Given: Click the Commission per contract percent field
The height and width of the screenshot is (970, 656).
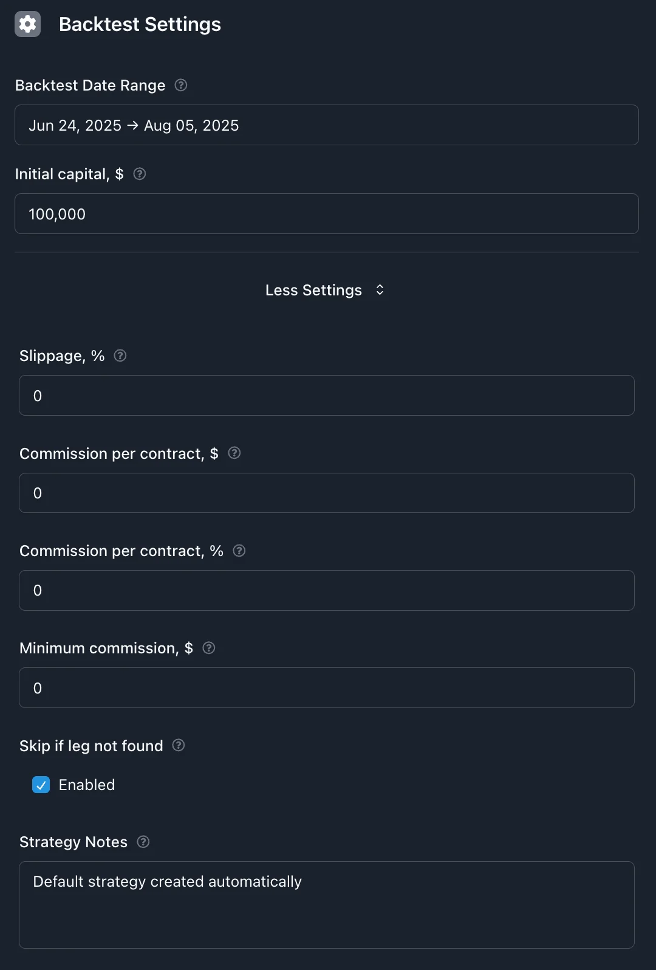Looking at the screenshot, I should click(x=327, y=590).
